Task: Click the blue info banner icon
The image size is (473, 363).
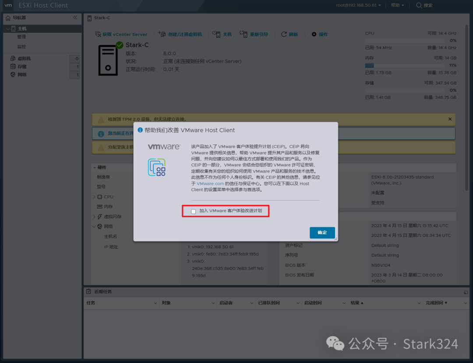Action: [101, 134]
